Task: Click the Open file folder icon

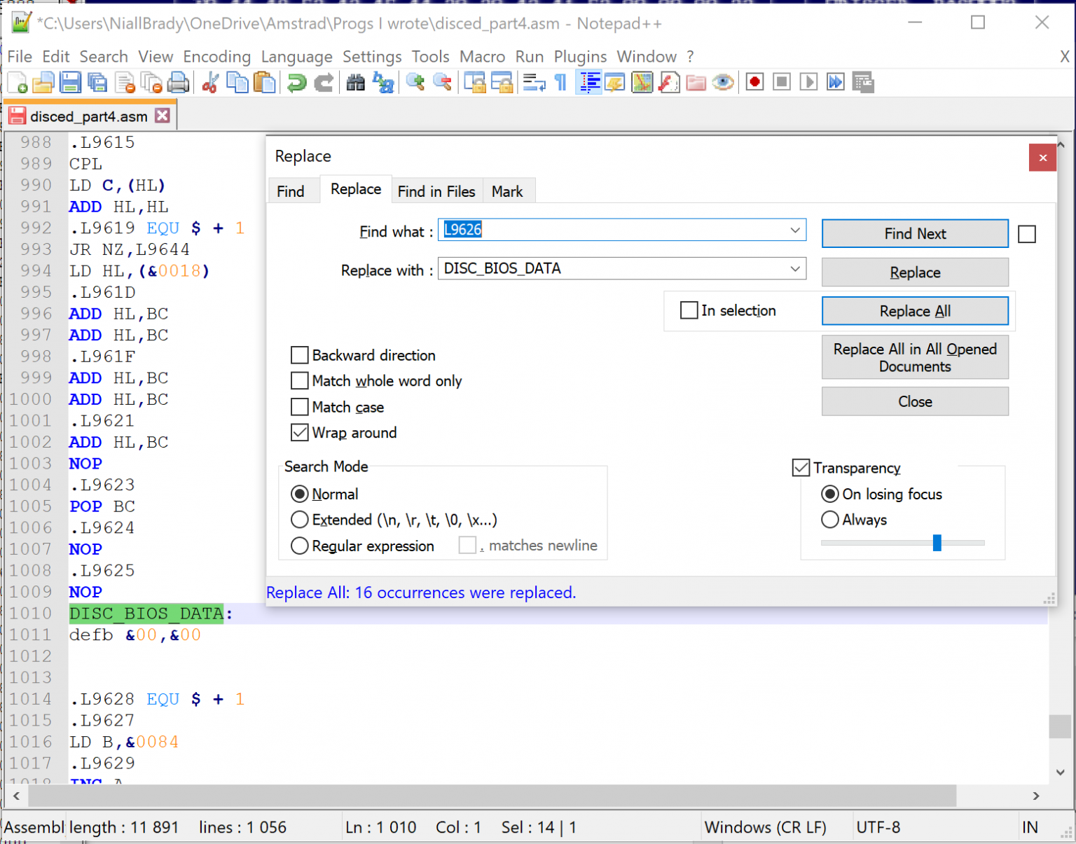Action: [43, 83]
